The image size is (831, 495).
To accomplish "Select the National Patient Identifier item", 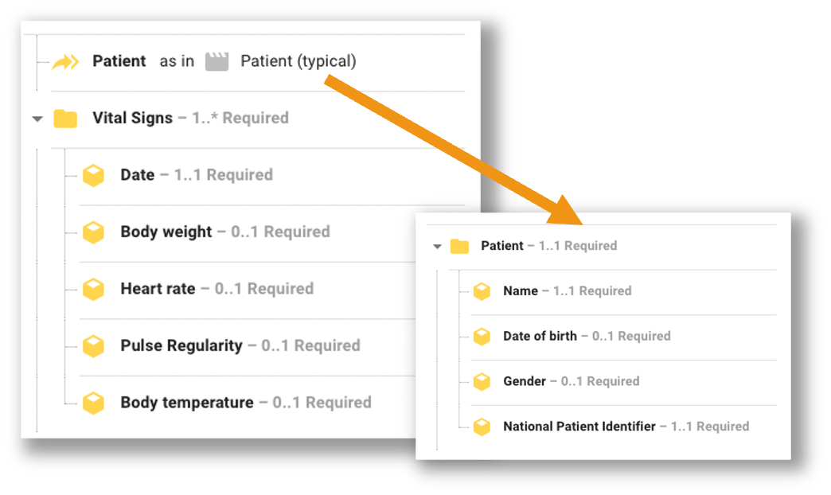I will 579,427.
